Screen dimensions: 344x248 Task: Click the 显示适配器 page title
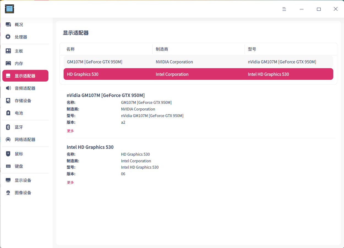[x=76, y=33]
